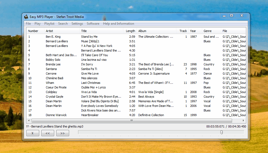The height and width of the screenshot is (153, 268).
Task: Open Help and Information menu
Action: pos(118,24)
